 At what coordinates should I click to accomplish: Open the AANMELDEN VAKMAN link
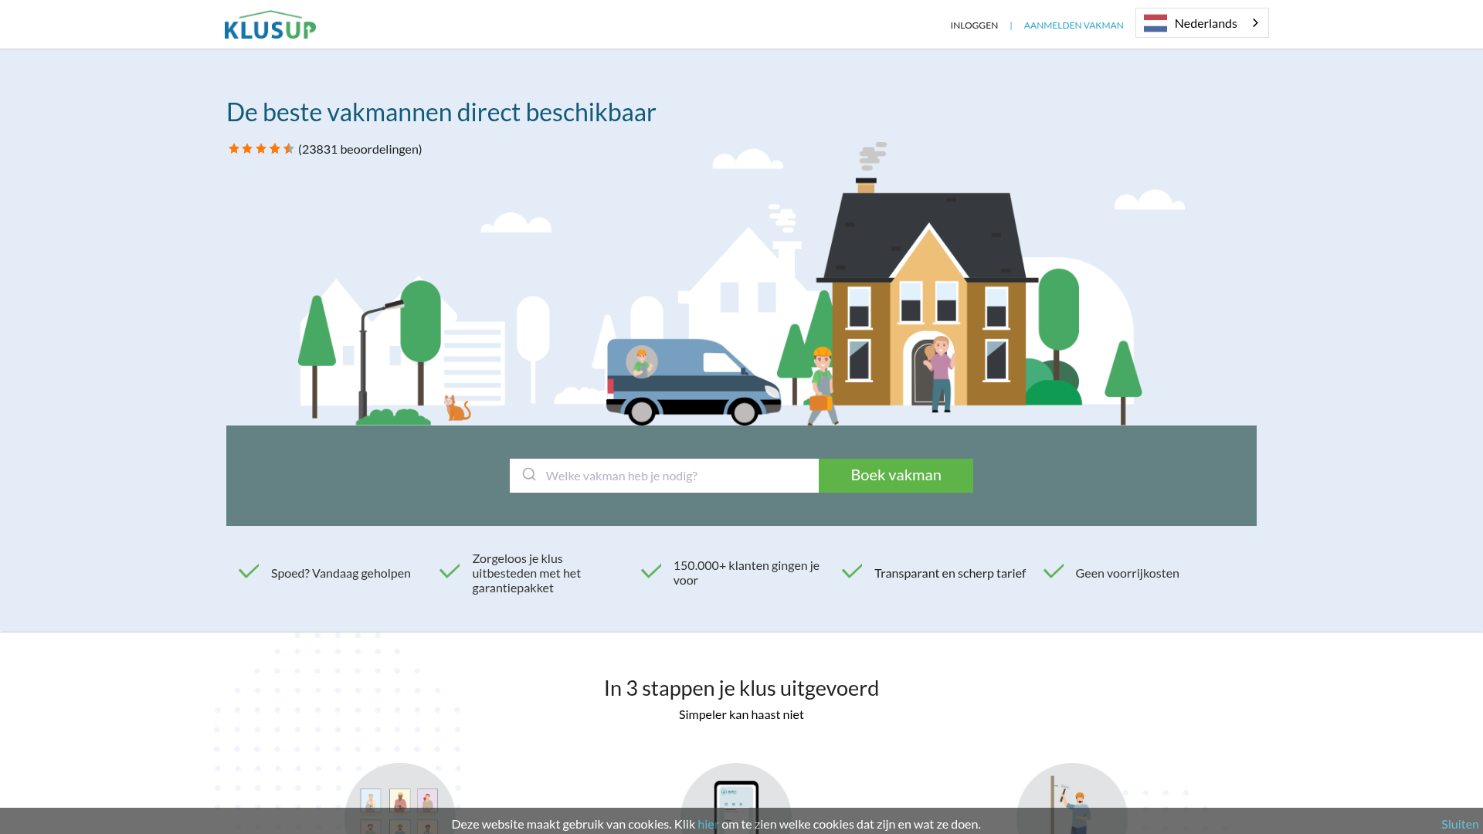pyautogui.click(x=1073, y=25)
